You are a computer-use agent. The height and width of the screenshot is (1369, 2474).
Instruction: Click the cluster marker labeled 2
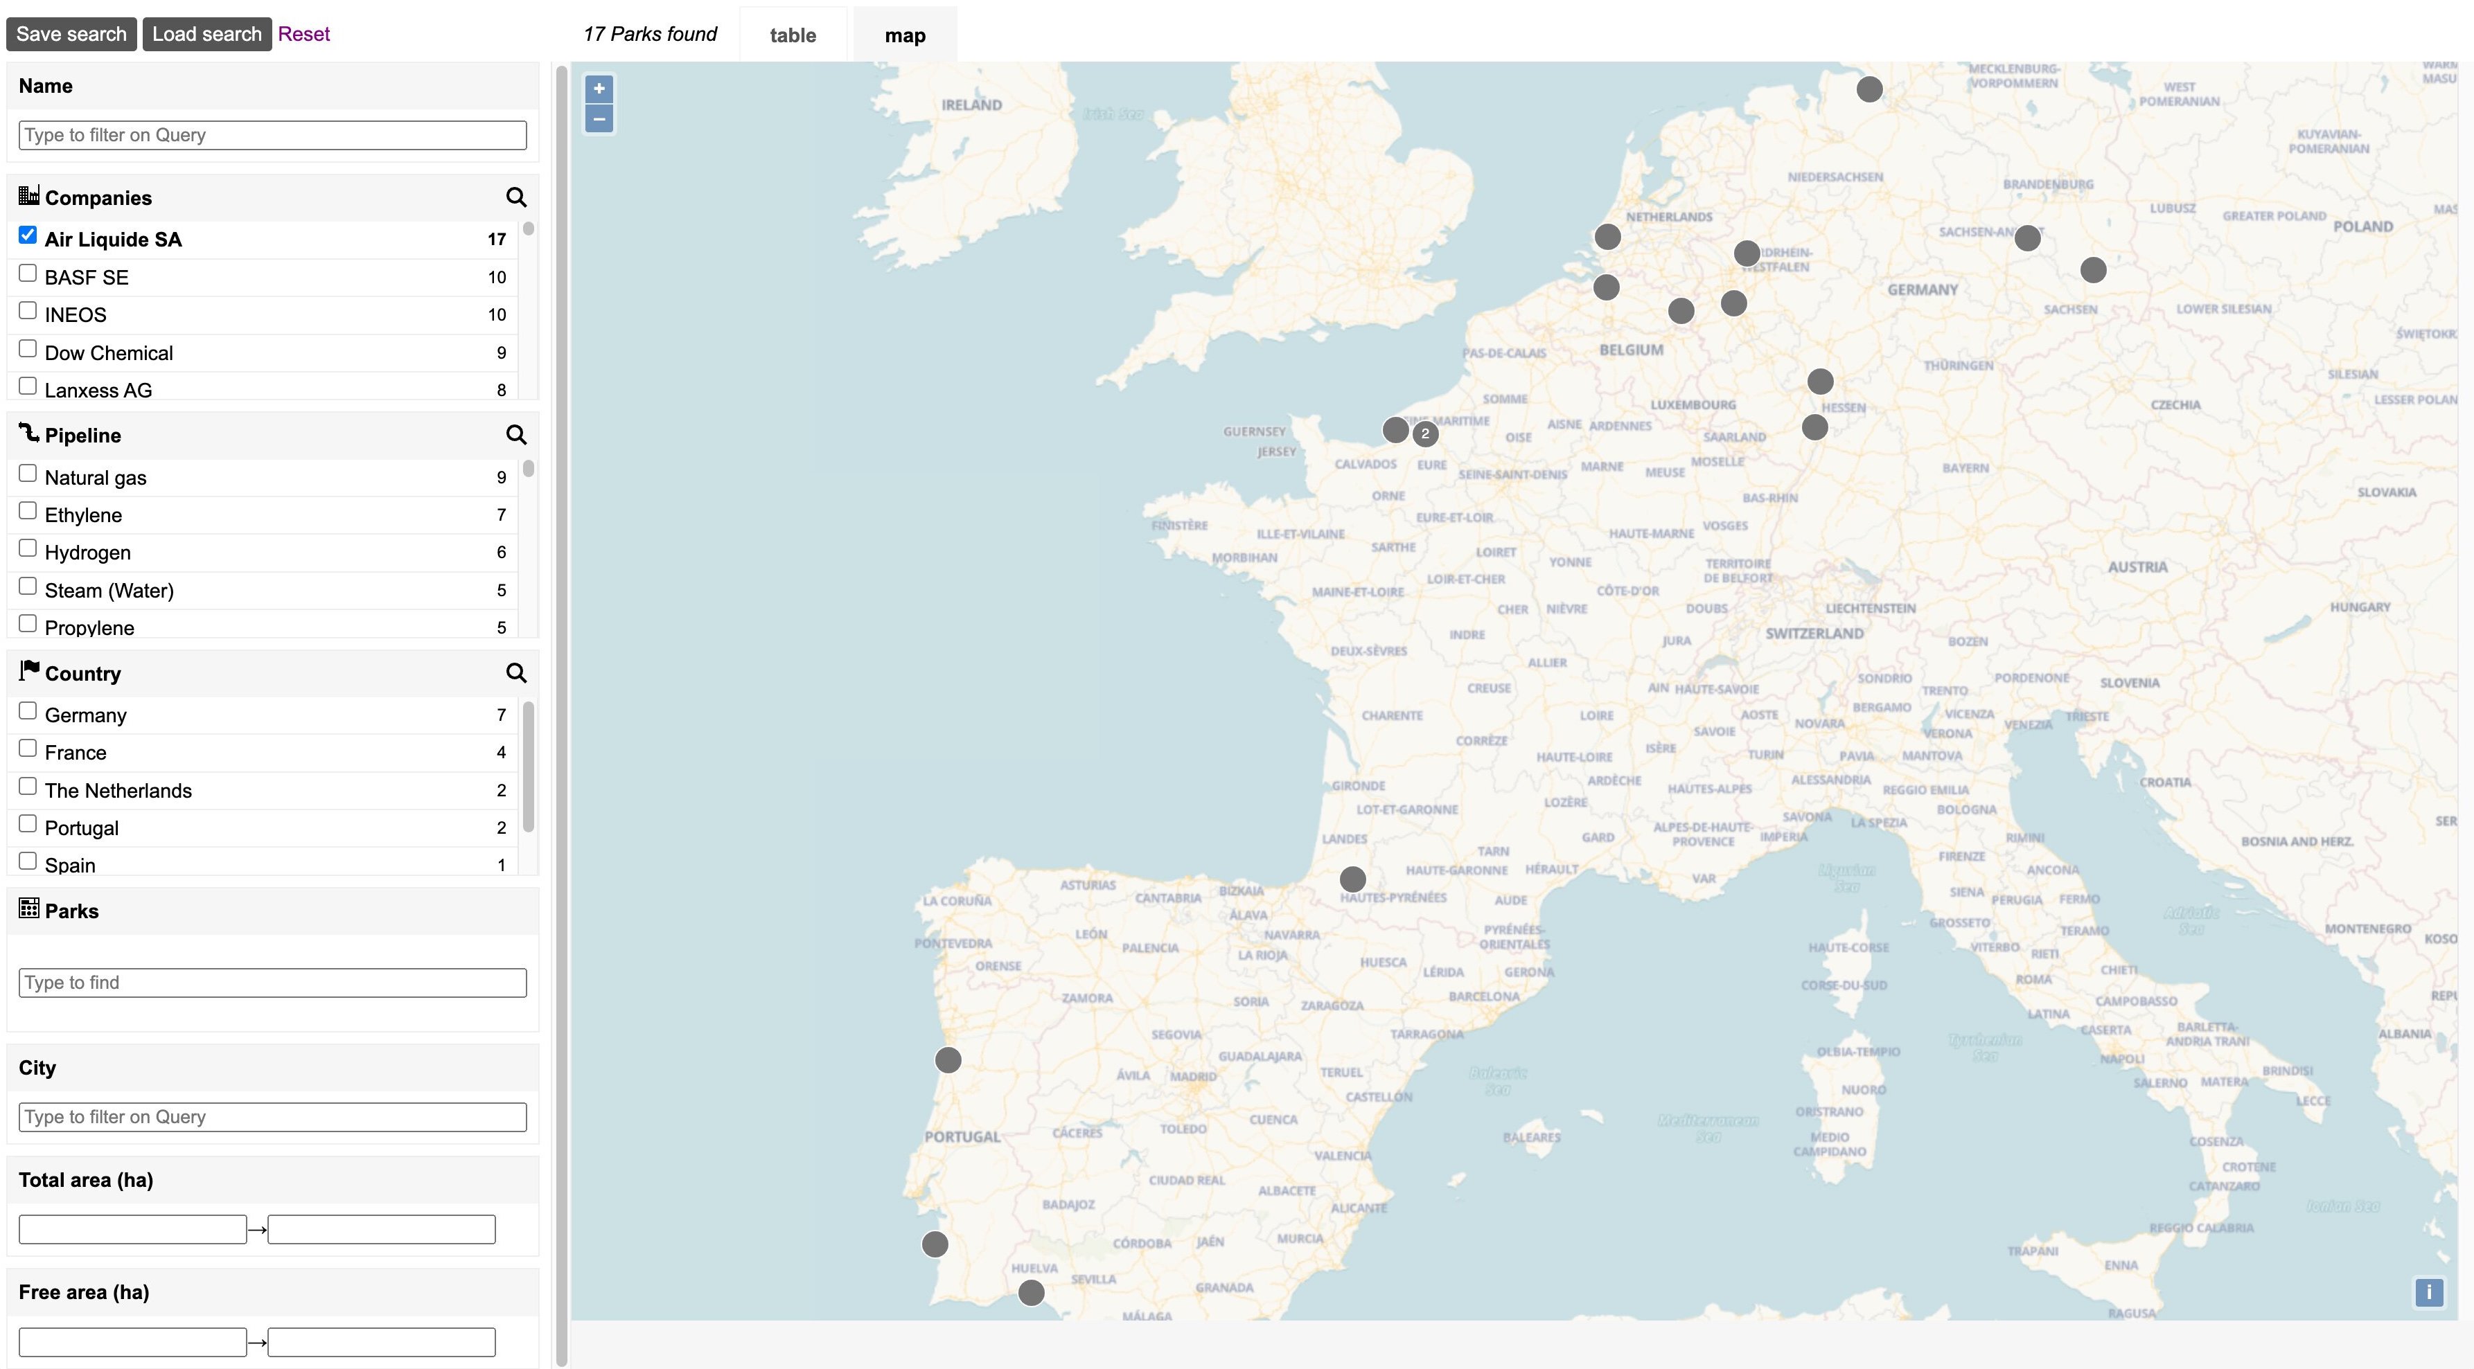(1424, 434)
